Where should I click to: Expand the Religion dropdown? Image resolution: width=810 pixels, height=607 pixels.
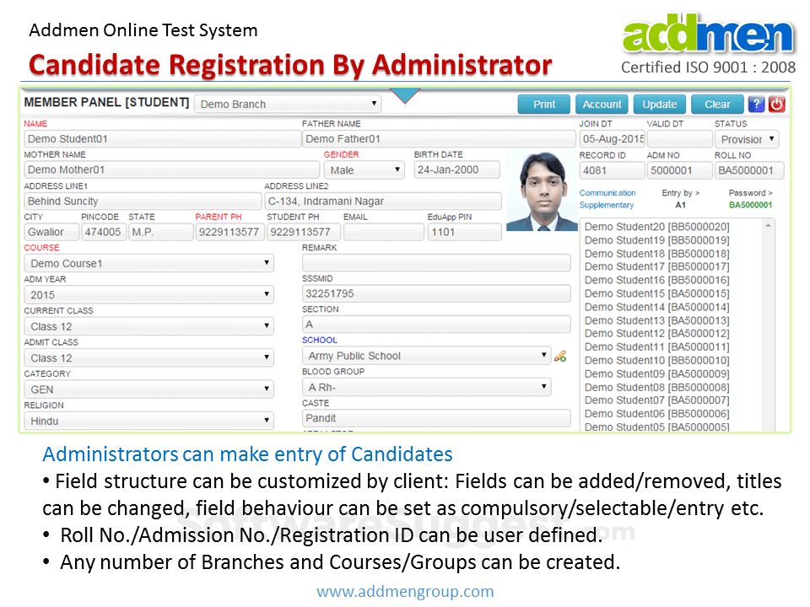(x=148, y=421)
